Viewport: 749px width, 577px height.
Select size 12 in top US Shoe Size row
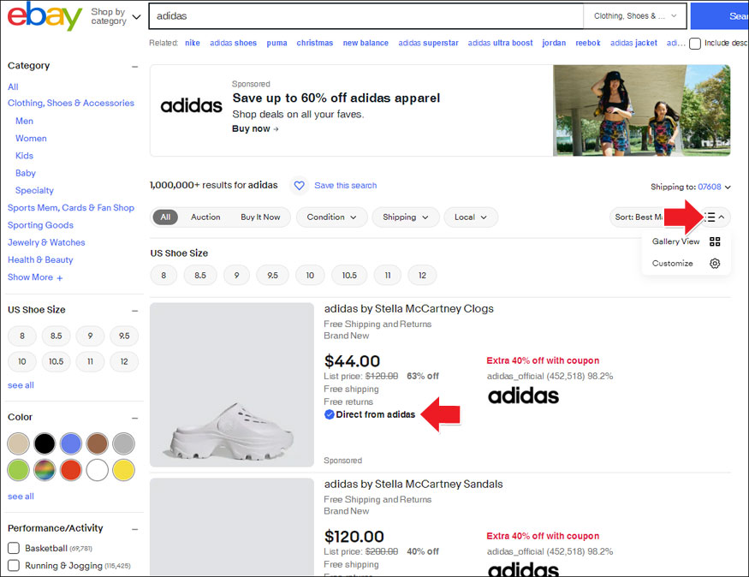[422, 275]
